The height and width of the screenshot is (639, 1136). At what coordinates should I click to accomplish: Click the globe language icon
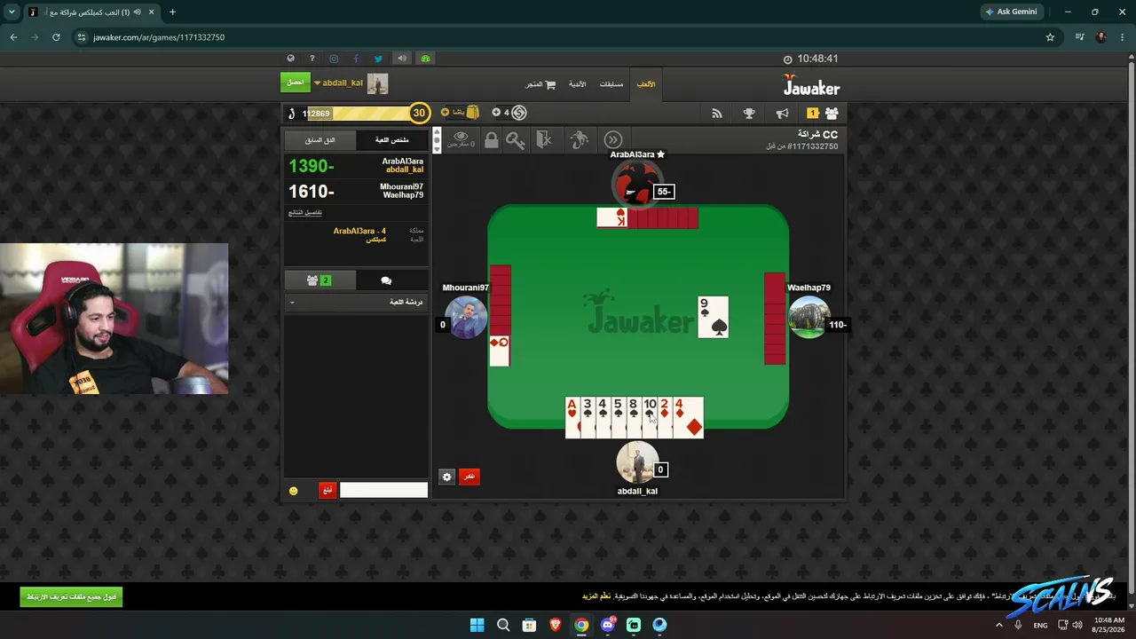(x=290, y=59)
